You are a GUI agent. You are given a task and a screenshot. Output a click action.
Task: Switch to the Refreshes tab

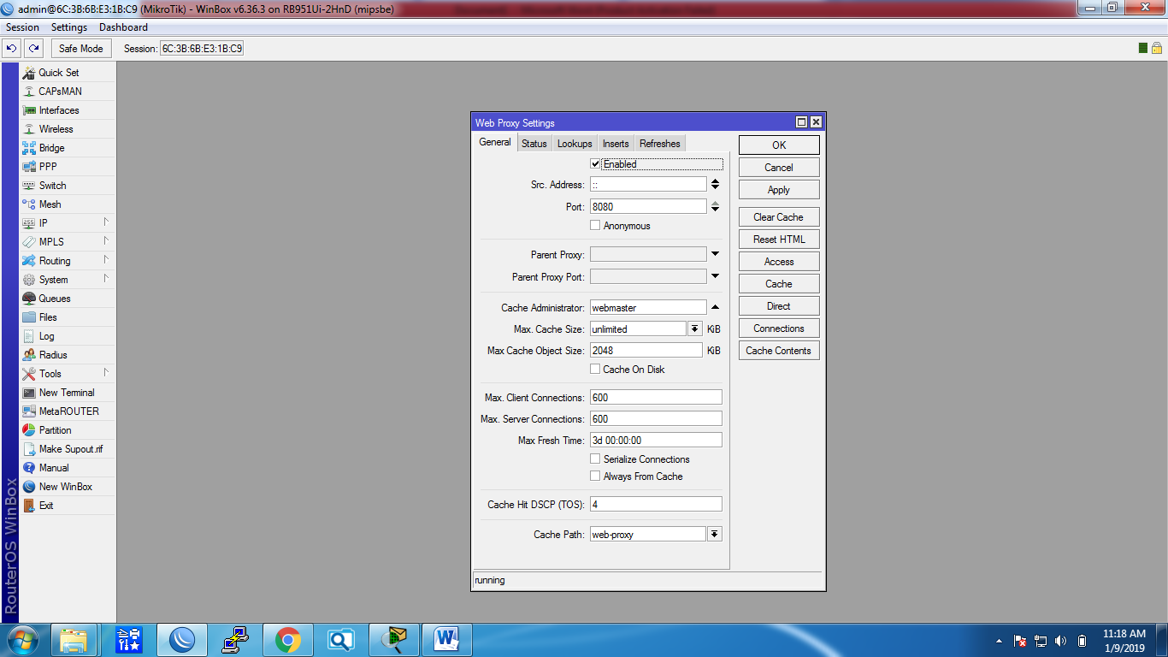(x=660, y=144)
